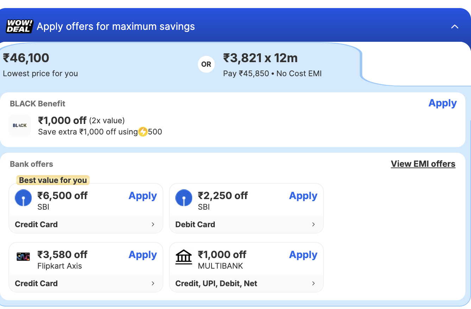This screenshot has width=471, height=309.
Task: Click the SBI logo on ₹6,500 offer
Action: click(x=23, y=198)
